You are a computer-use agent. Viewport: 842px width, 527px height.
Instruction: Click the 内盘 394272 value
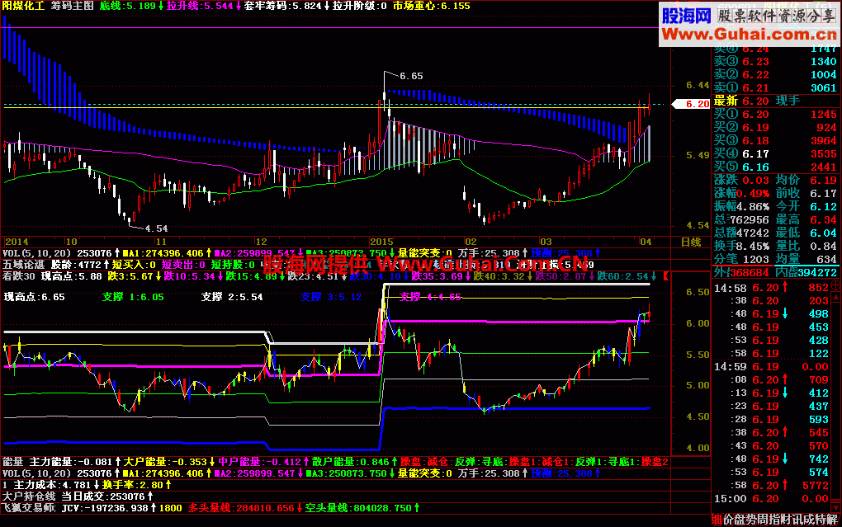click(817, 273)
